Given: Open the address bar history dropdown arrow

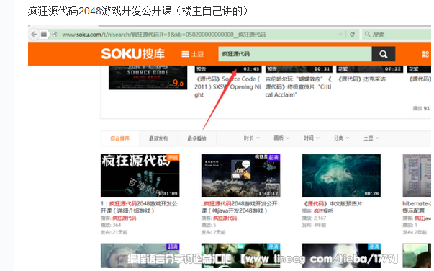Looking at the screenshot, I should point(340,35).
